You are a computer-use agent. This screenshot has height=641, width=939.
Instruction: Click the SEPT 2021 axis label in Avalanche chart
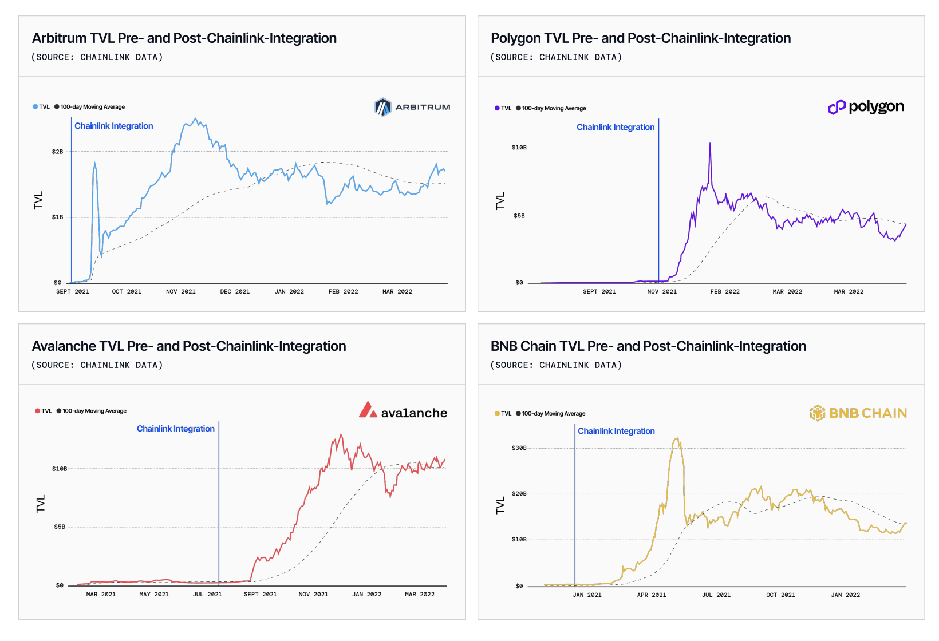pyautogui.click(x=261, y=595)
